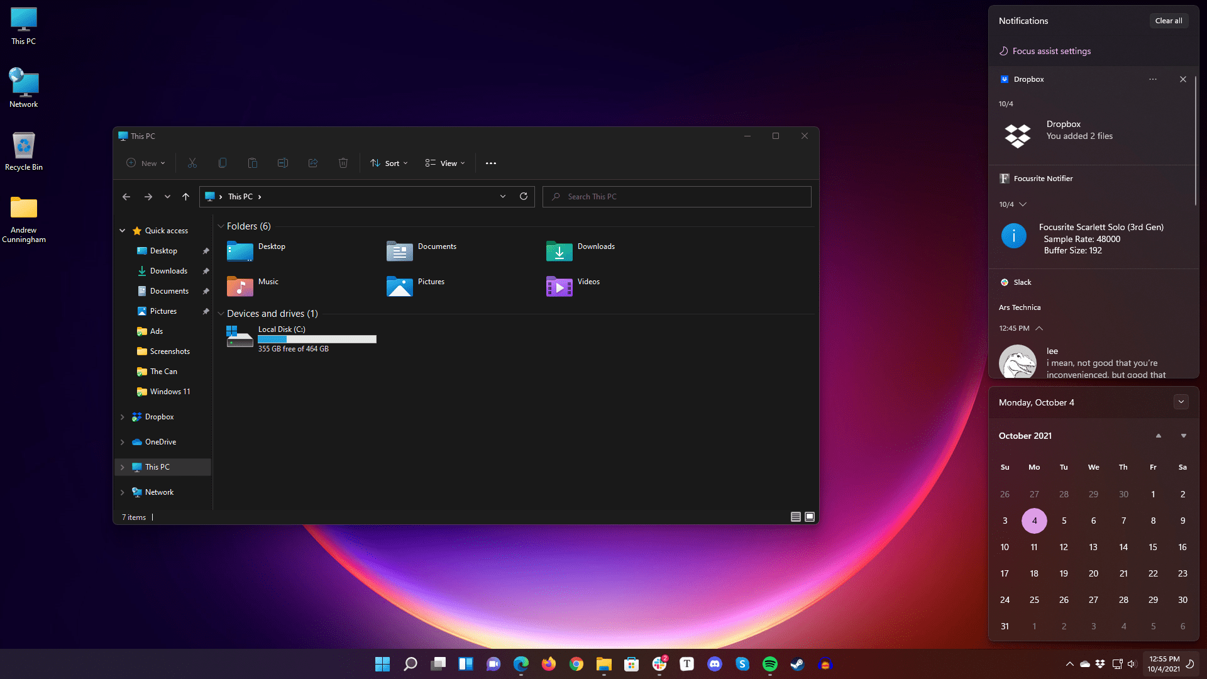Click the Share icon in File Explorer
1207x679 pixels.
click(x=312, y=163)
